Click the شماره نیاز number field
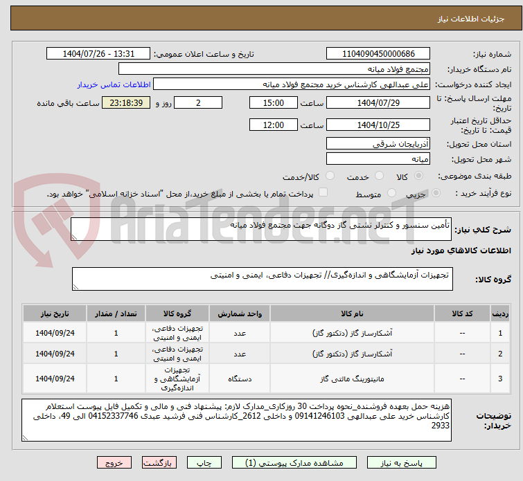Image resolution: width=523 pixels, height=481 pixels. coord(378,54)
